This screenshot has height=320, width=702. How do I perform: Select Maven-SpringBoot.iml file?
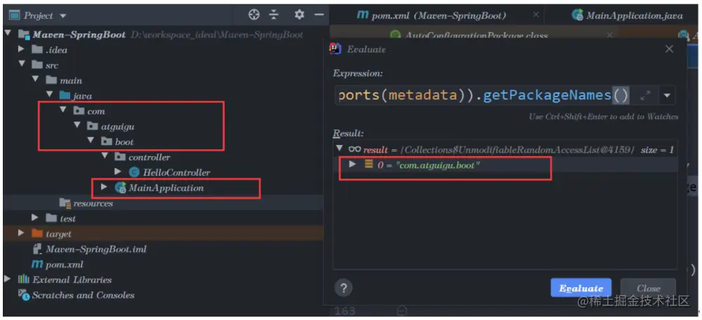[163, 249]
